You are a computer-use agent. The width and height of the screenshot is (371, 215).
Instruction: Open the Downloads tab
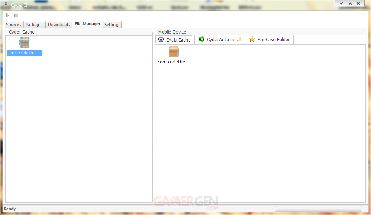[59, 25]
